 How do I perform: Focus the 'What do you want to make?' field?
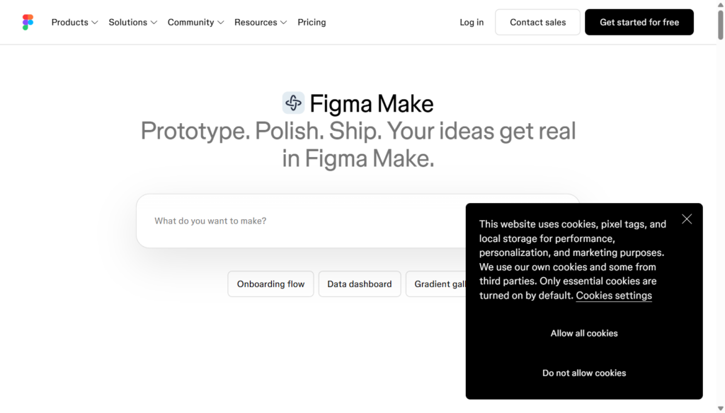[300, 221]
